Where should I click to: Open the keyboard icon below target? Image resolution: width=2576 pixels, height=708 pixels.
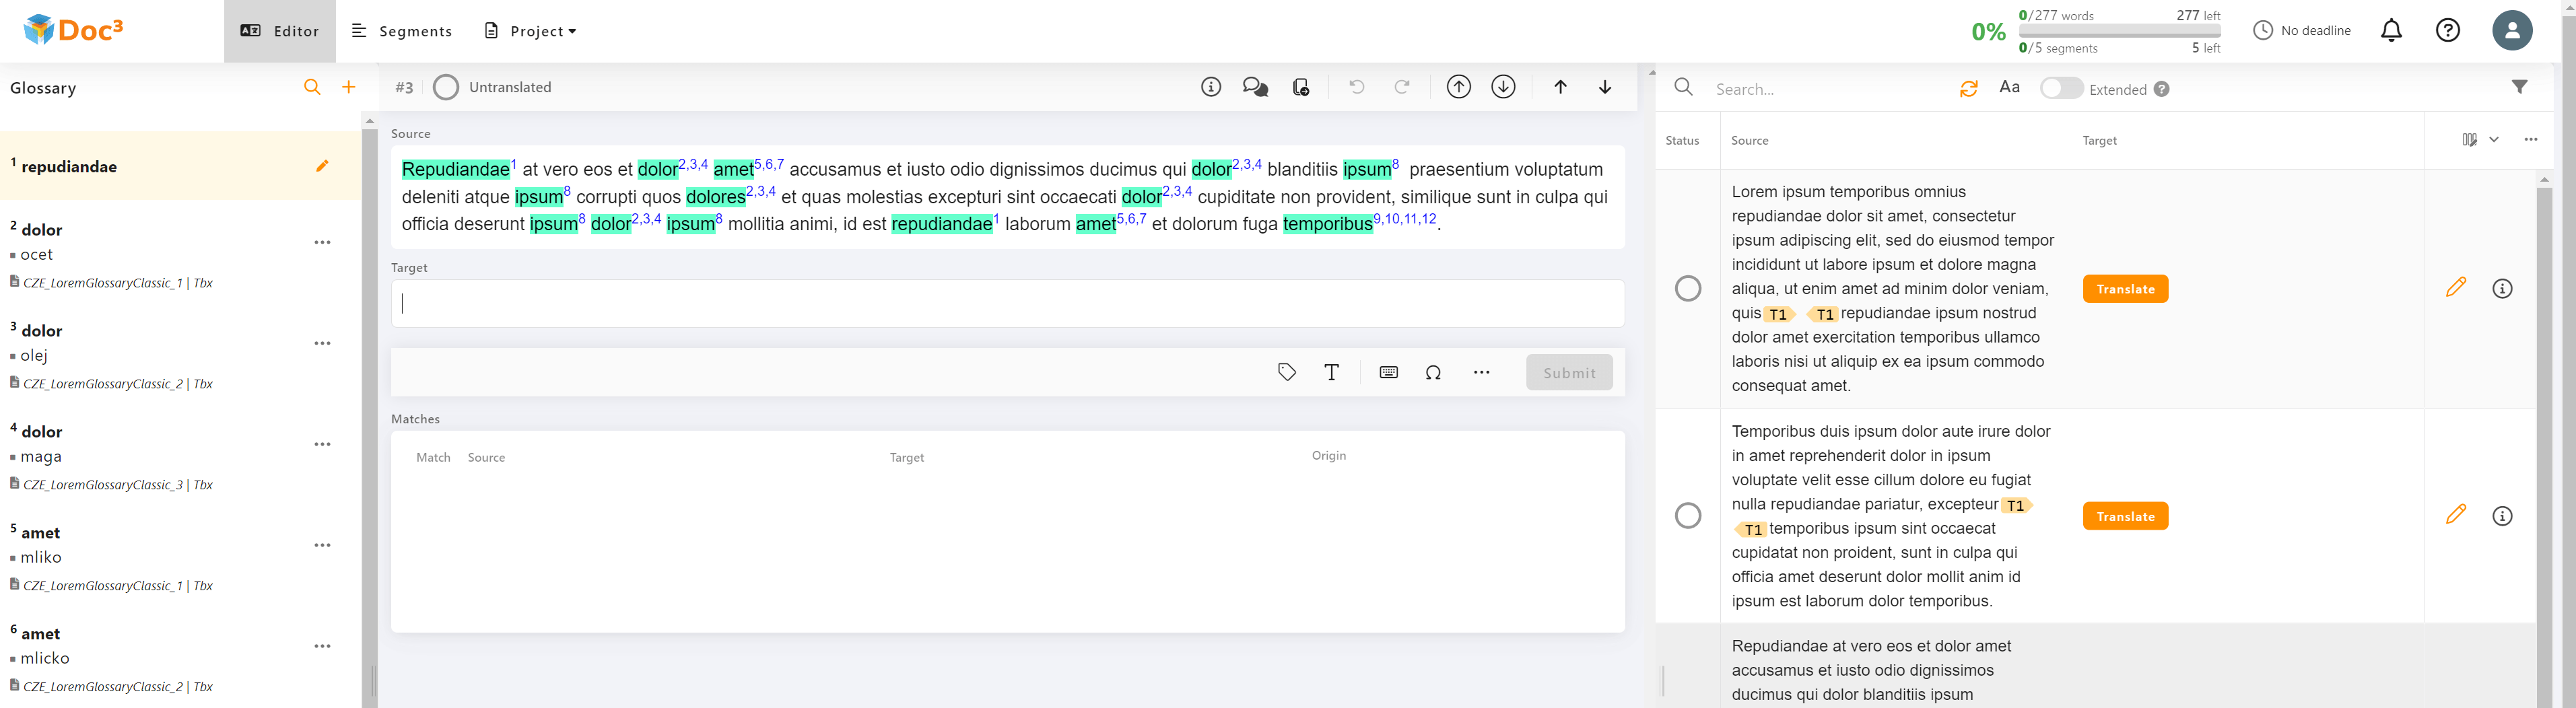click(1389, 372)
